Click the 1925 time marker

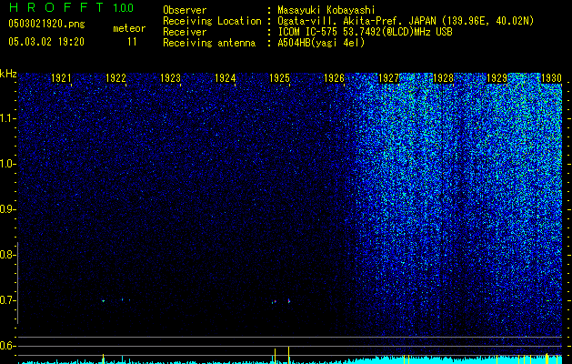tap(279, 78)
